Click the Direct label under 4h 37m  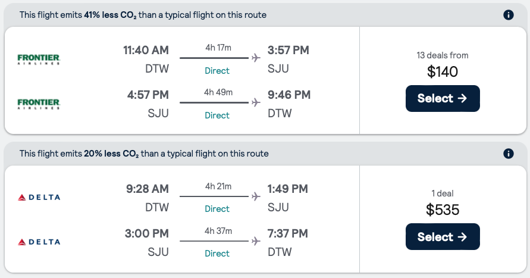pos(217,254)
